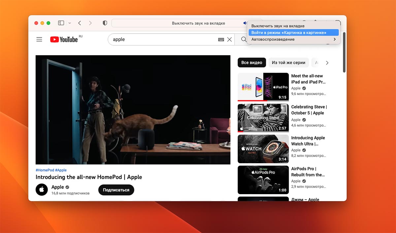Click the magnifier search button
Image resolution: width=396 pixels, height=233 pixels.
(244, 39)
